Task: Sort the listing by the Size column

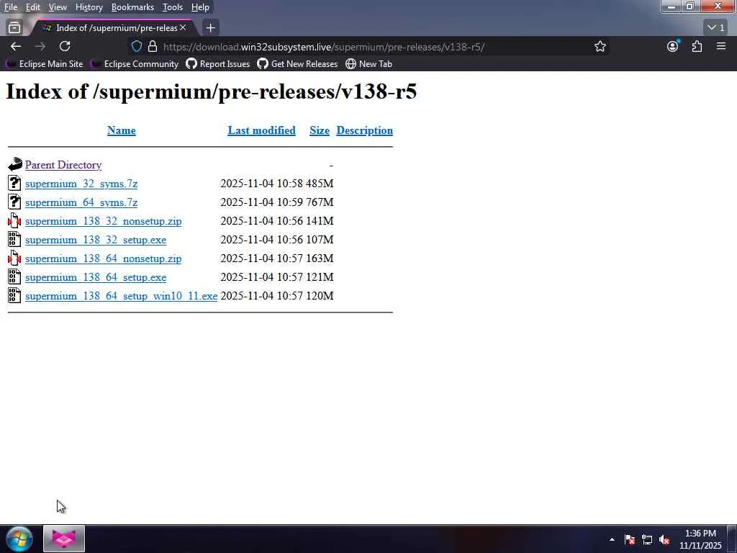Action: point(319,130)
